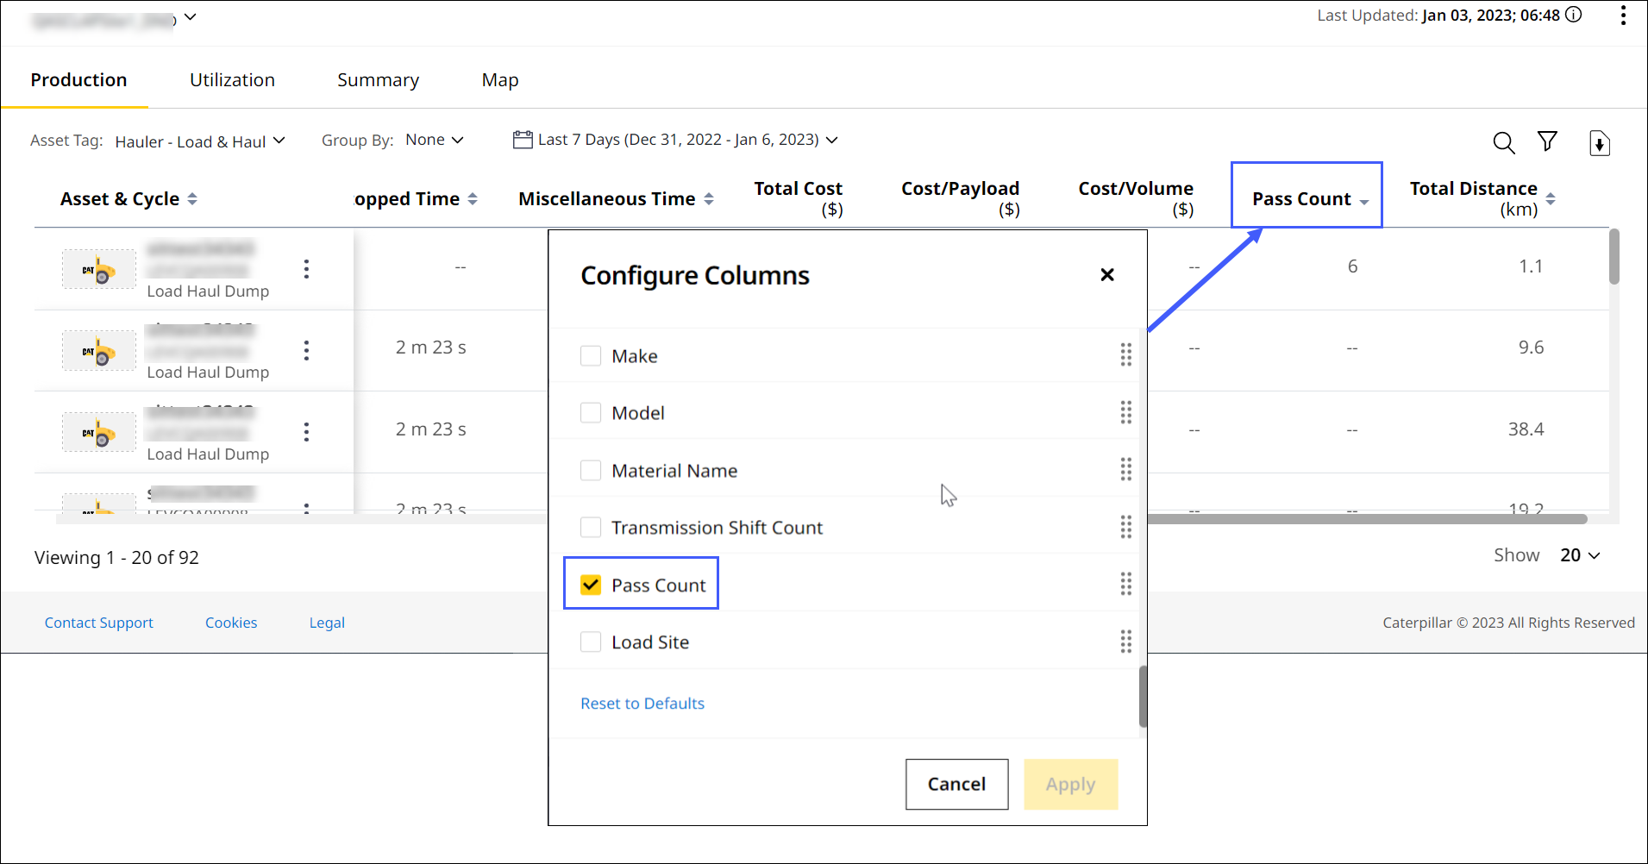This screenshot has height=864, width=1648.
Task: Click the drag handle beside Make
Action: coord(1125,355)
